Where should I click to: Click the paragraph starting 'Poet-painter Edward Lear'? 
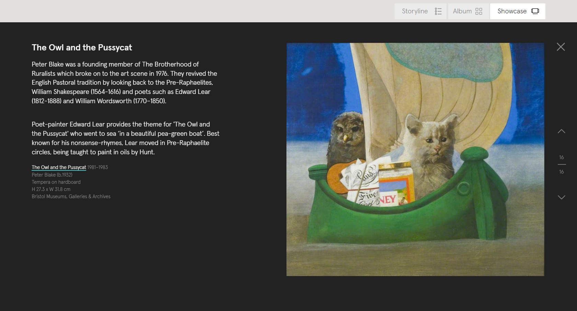(125, 138)
